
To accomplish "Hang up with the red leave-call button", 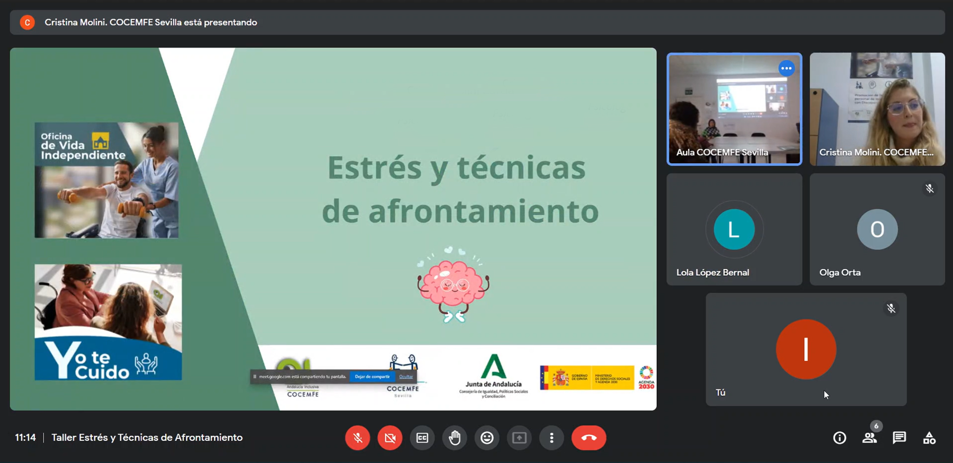I will [589, 438].
